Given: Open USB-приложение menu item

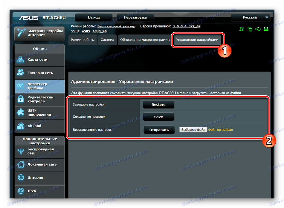Looking at the screenshot, I should tap(40, 113).
